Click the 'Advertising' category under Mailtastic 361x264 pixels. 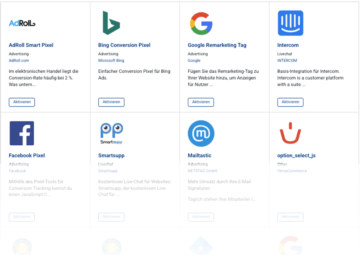[198, 164]
